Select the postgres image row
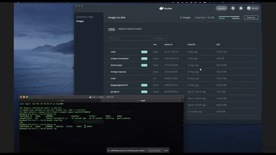 (x=182, y=92)
